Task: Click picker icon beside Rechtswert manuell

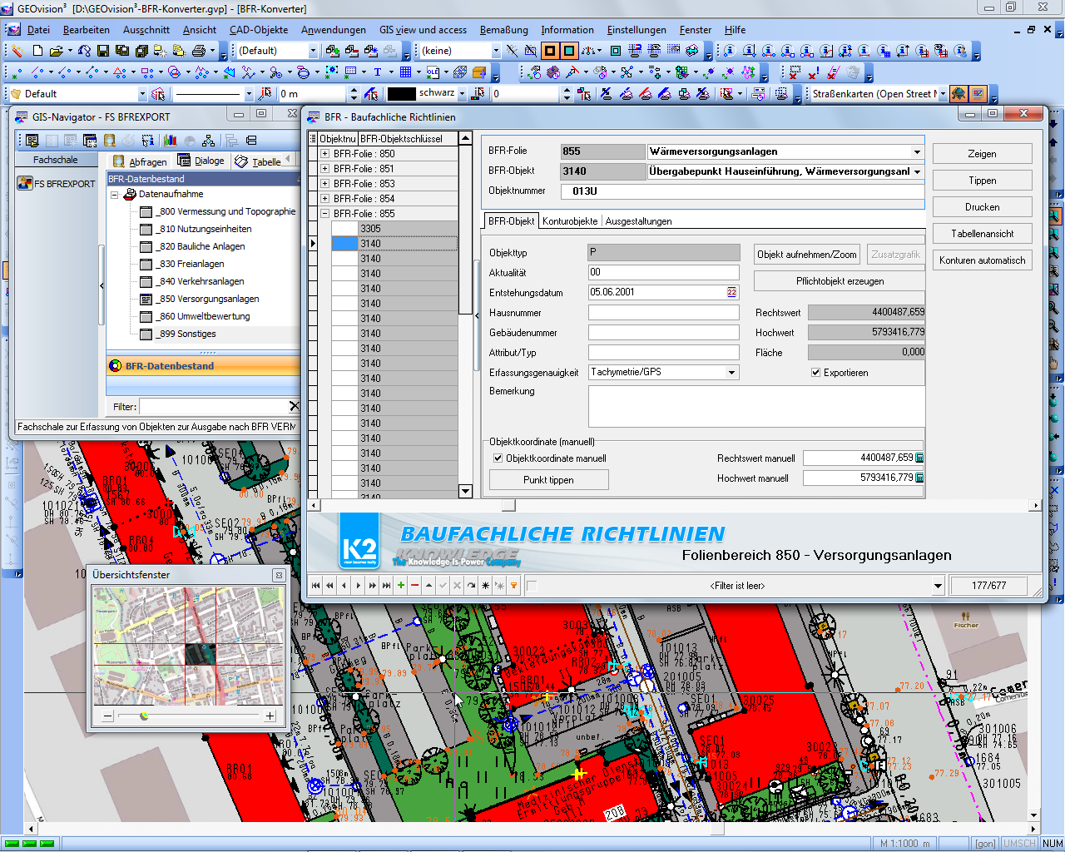Action: pos(919,458)
